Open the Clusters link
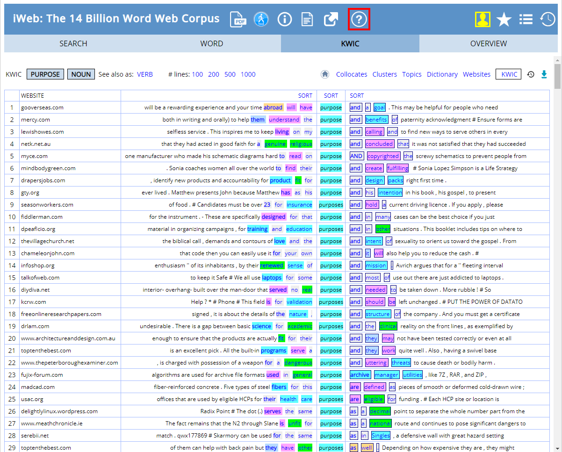This screenshot has width=562, height=452. click(385, 74)
